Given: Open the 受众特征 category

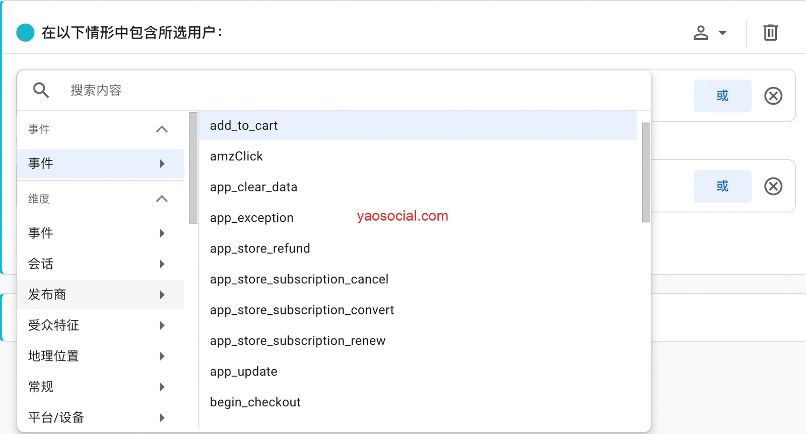Looking at the screenshot, I should [x=100, y=325].
